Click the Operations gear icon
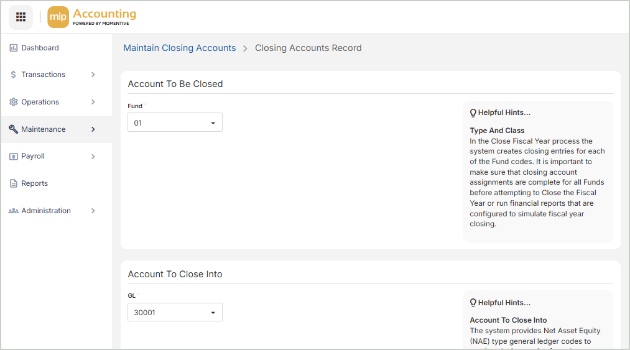This screenshot has width=630, height=350. click(14, 102)
